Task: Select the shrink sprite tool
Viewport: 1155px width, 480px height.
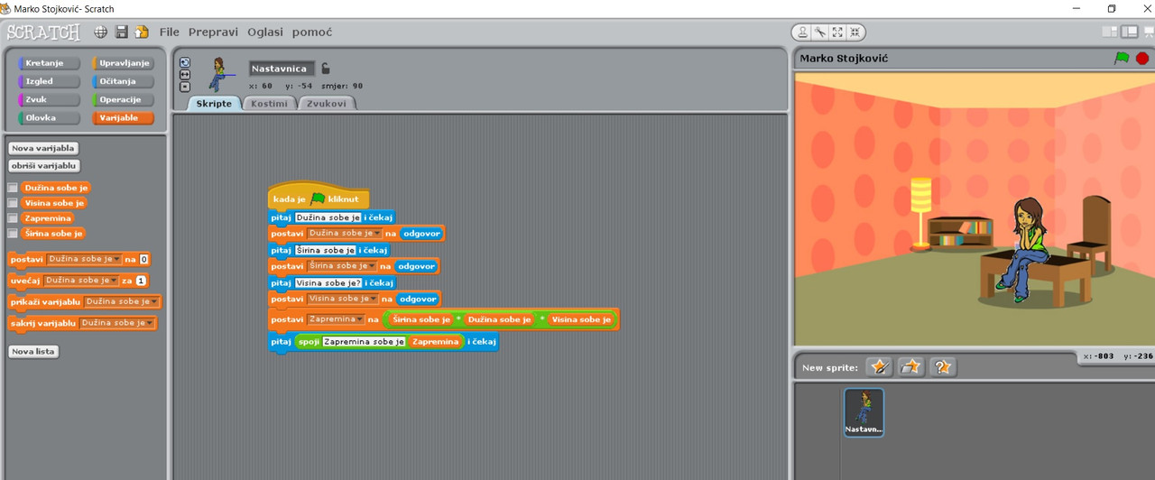Action: (855, 32)
